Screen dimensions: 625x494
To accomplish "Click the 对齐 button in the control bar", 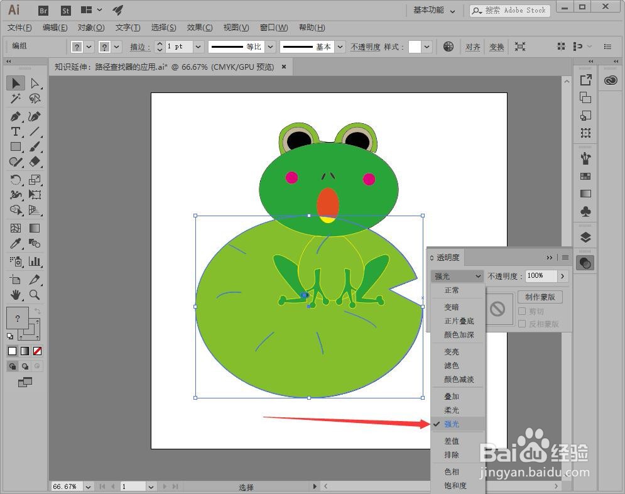I will [x=473, y=47].
